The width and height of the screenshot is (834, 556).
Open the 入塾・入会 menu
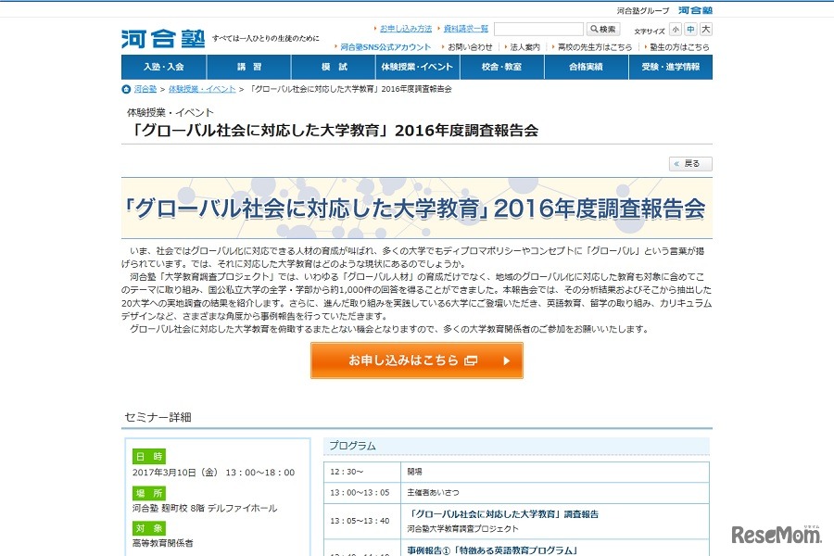tap(163, 67)
